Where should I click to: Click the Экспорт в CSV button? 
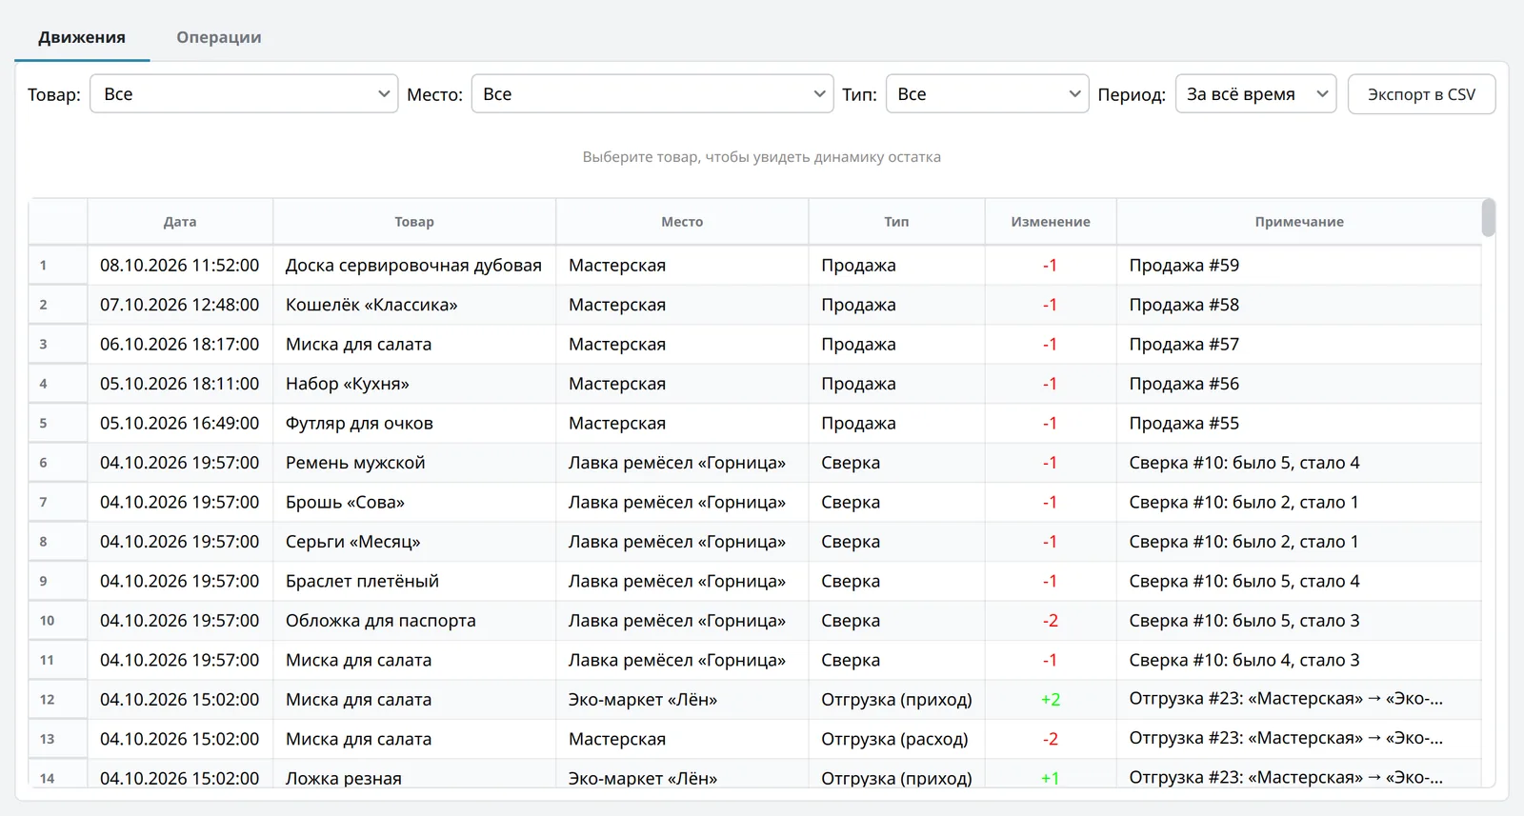coord(1421,94)
